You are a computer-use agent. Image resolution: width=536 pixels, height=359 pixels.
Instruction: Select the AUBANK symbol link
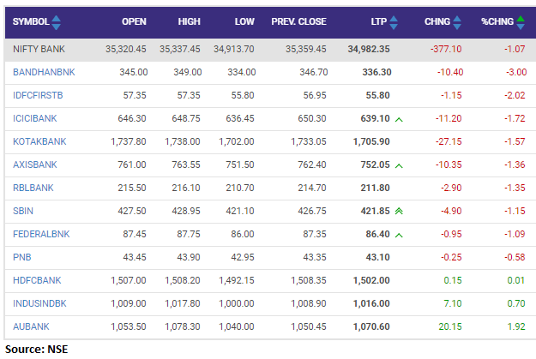click(x=32, y=326)
